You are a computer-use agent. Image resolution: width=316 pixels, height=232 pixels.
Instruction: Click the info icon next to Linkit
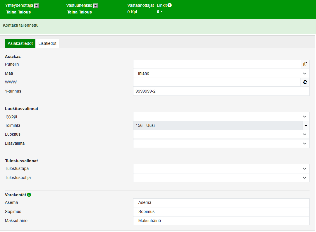pyautogui.click(x=170, y=5)
